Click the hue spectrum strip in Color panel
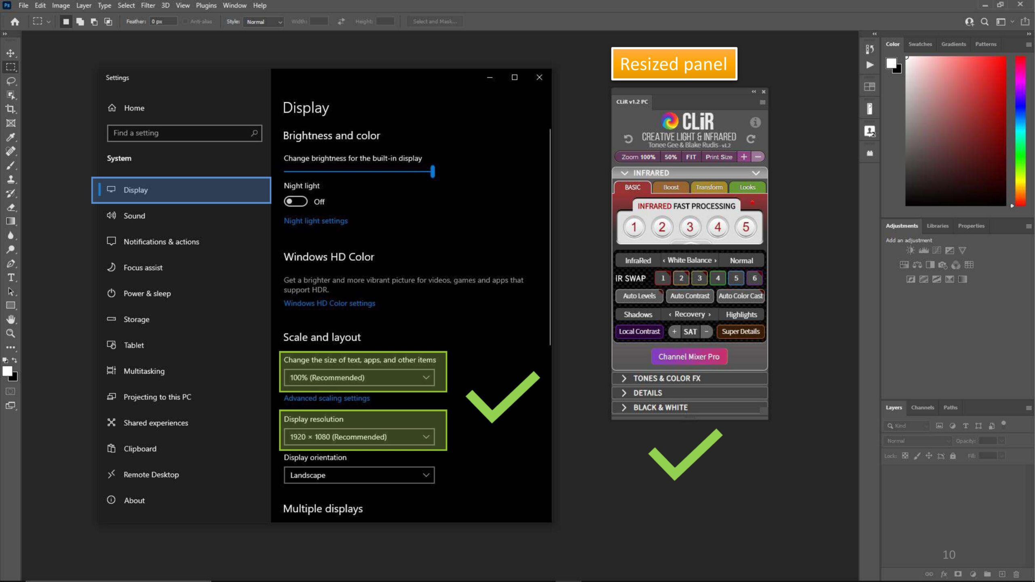Screen dimensions: 1035x582 pyautogui.click(x=1020, y=131)
